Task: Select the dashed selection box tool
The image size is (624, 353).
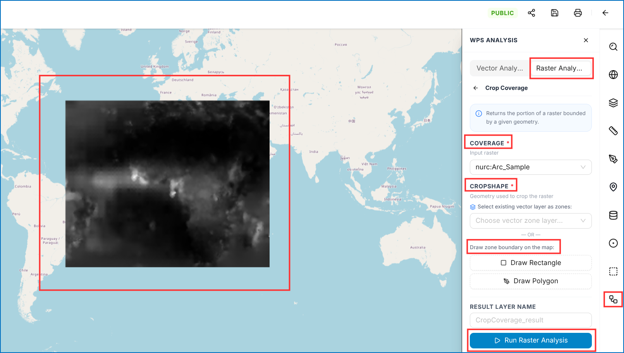Action: [x=613, y=271]
